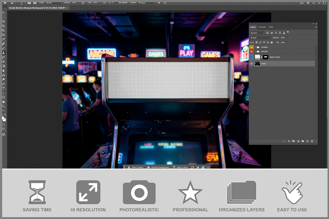Toggle the Aligned checkbox
The height and width of the screenshot is (219, 329).
click(x=120, y=2)
